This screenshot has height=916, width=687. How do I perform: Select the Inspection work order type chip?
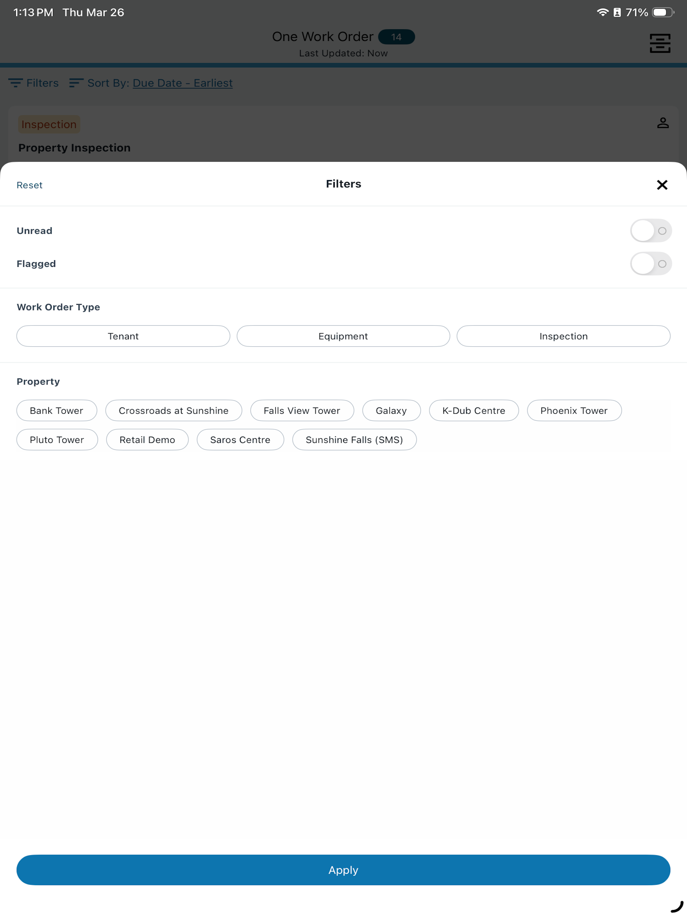click(563, 336)
